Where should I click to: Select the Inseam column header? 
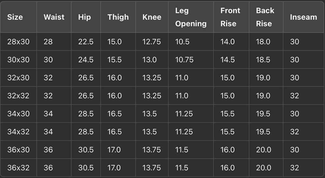[x=303, y=17]
